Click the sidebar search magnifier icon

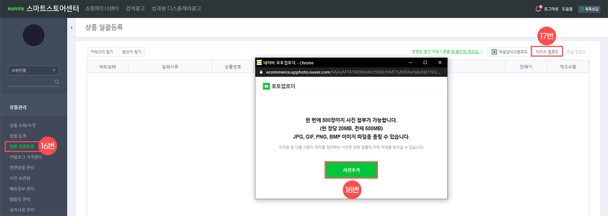[57, 82]
